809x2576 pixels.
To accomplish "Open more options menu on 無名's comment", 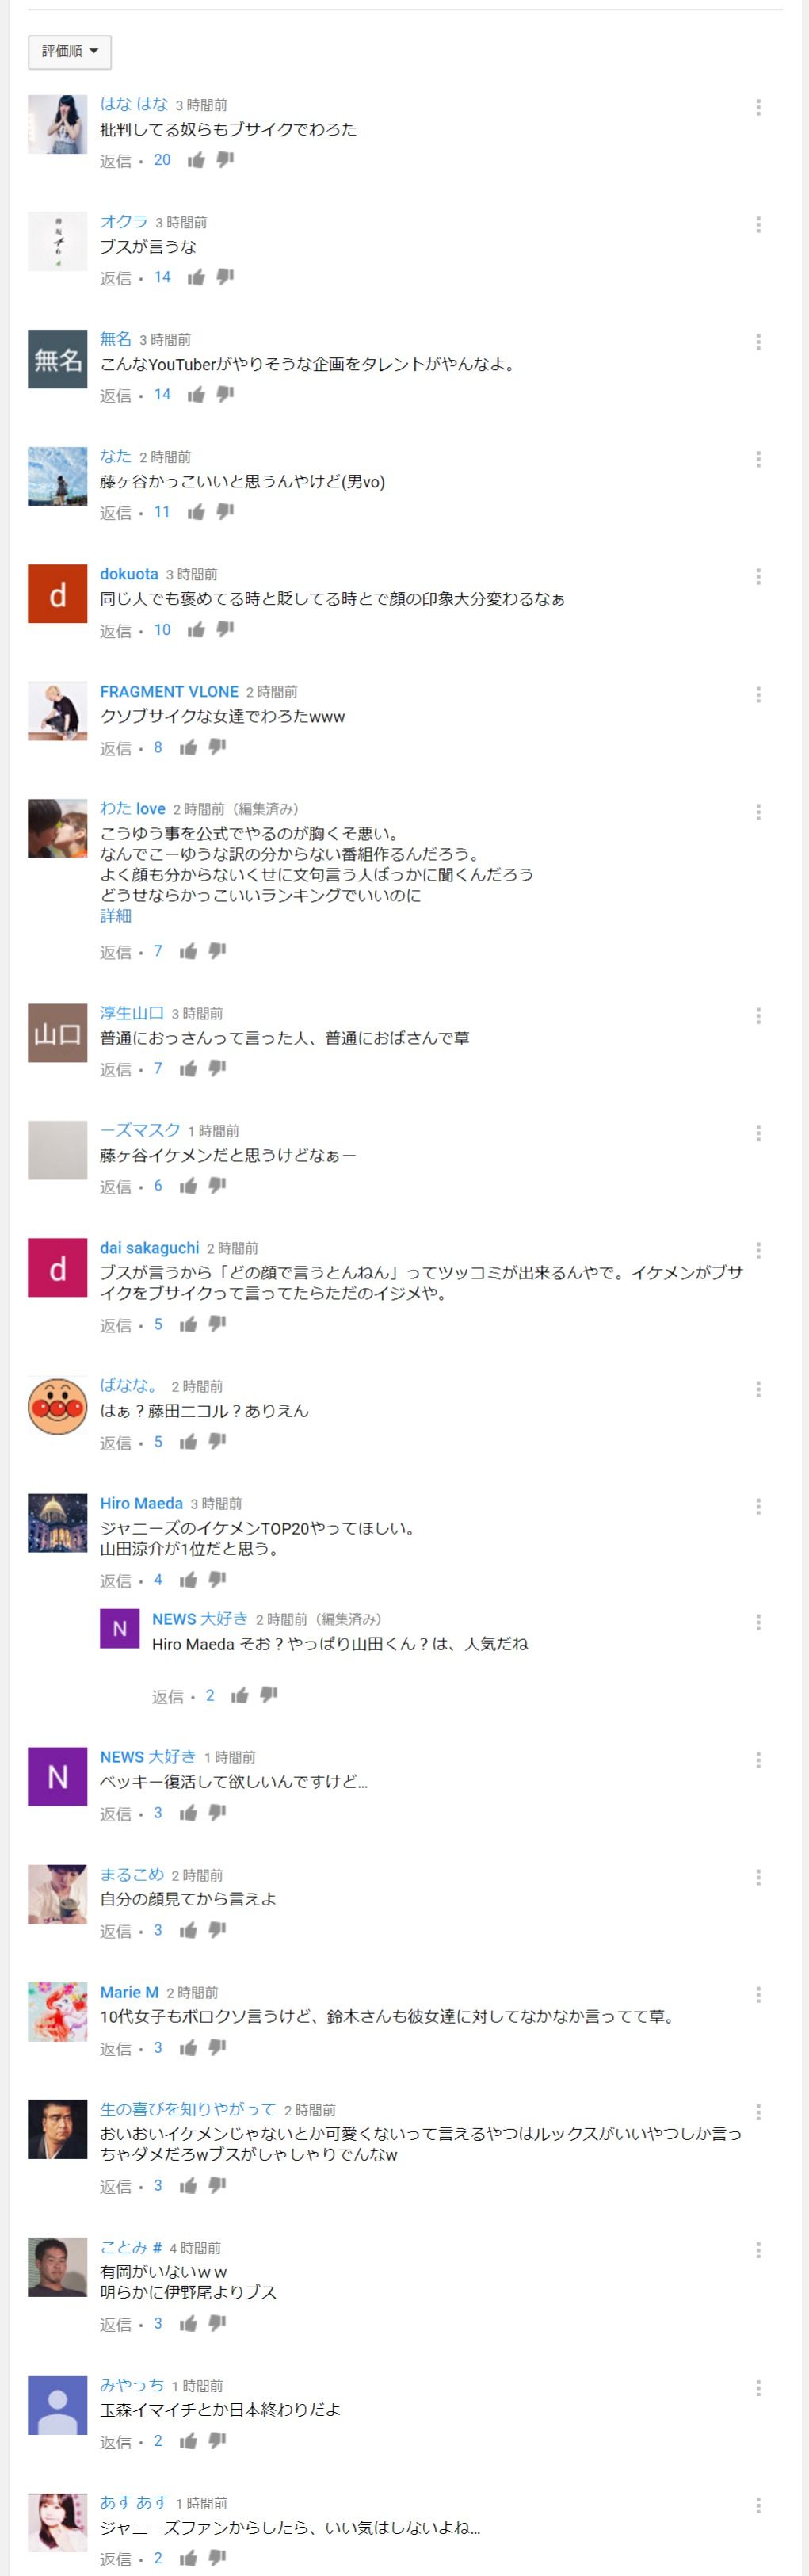I will point(758,342).
